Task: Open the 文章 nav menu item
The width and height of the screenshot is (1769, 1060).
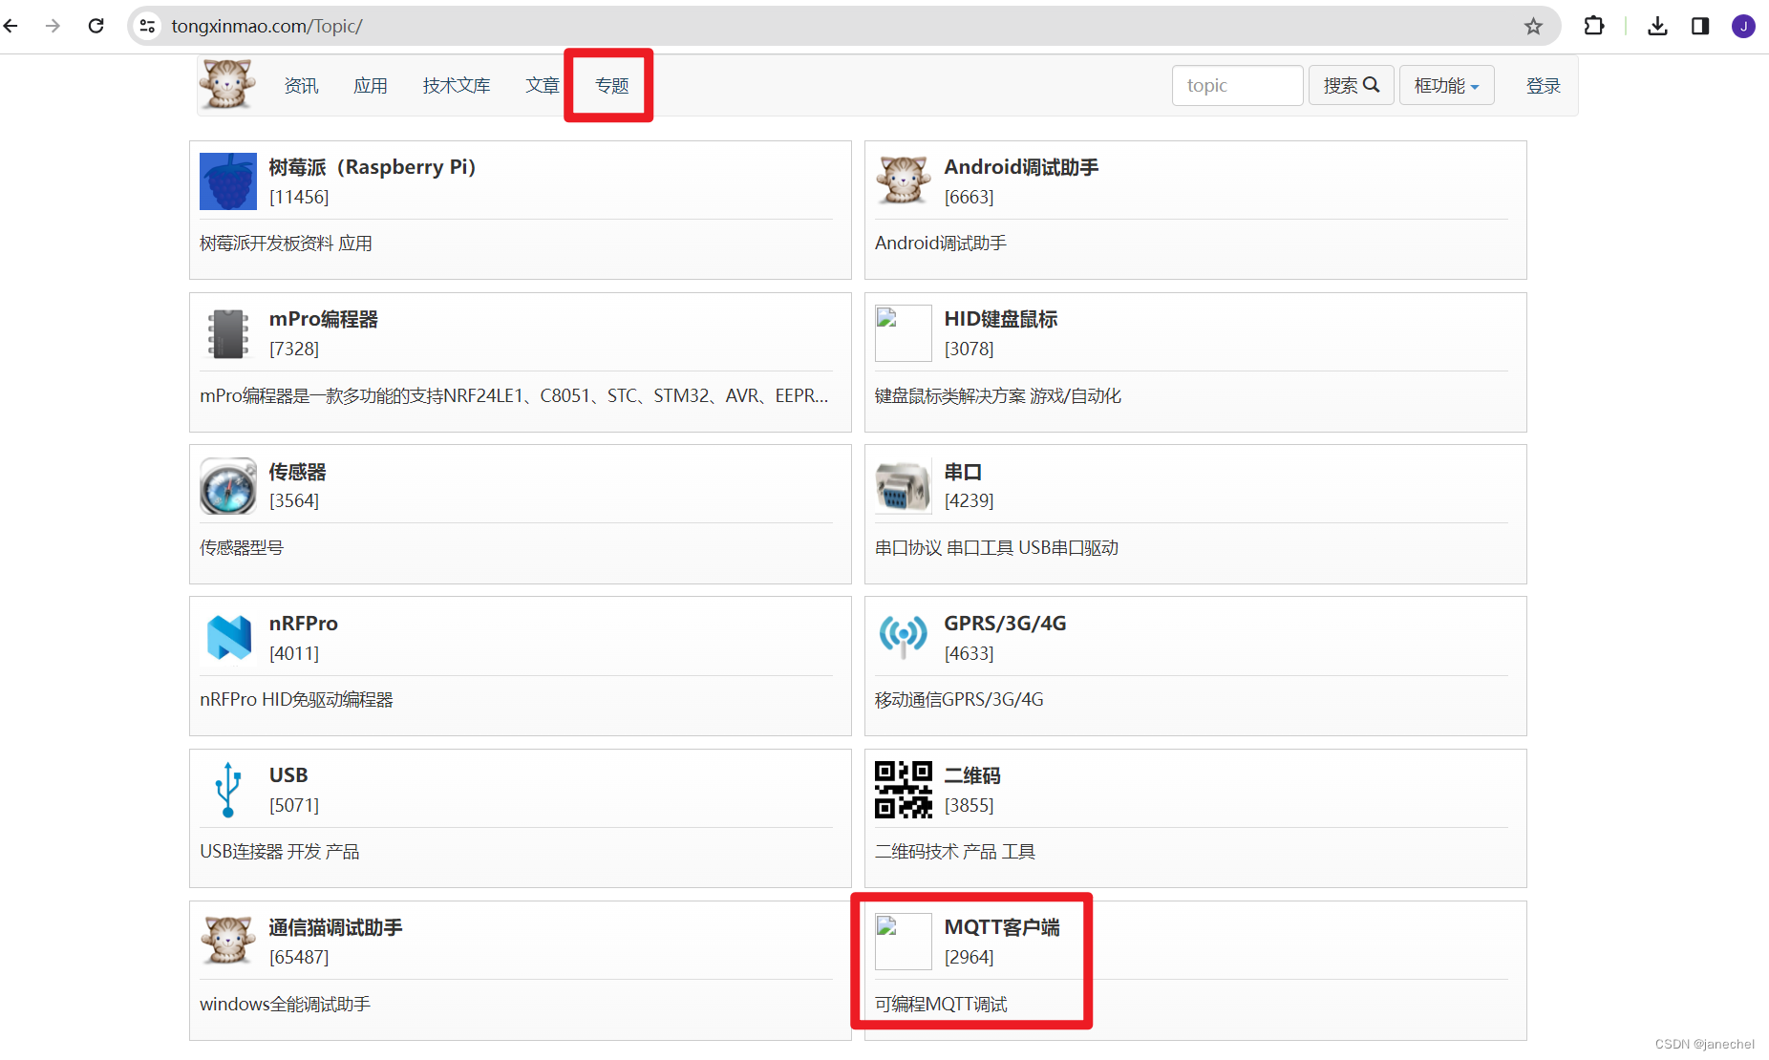Action: click(543, 86)
